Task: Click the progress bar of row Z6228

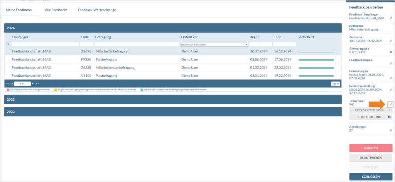Action: point(316,68)
